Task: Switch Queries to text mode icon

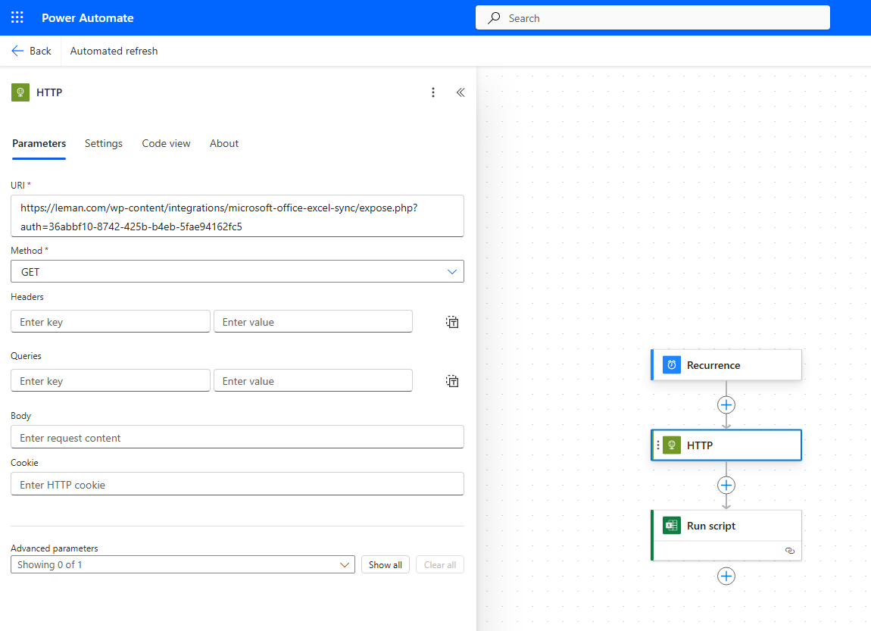Action: tap(452, 381)
